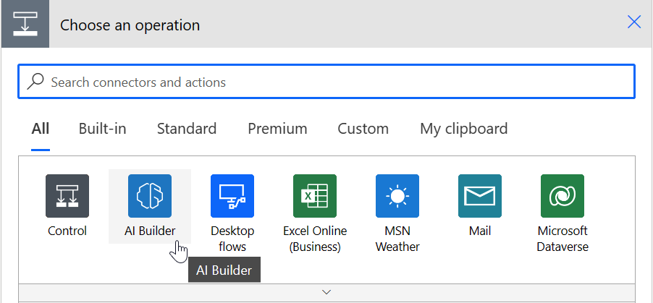653x303 pixels.
Task: Expand the connector list with chevron bar
Action: click(x=327, y=292)
